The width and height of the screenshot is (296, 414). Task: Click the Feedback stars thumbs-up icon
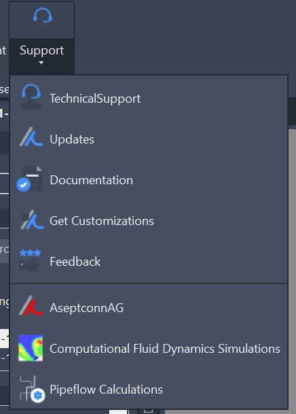tap(30, 260)
